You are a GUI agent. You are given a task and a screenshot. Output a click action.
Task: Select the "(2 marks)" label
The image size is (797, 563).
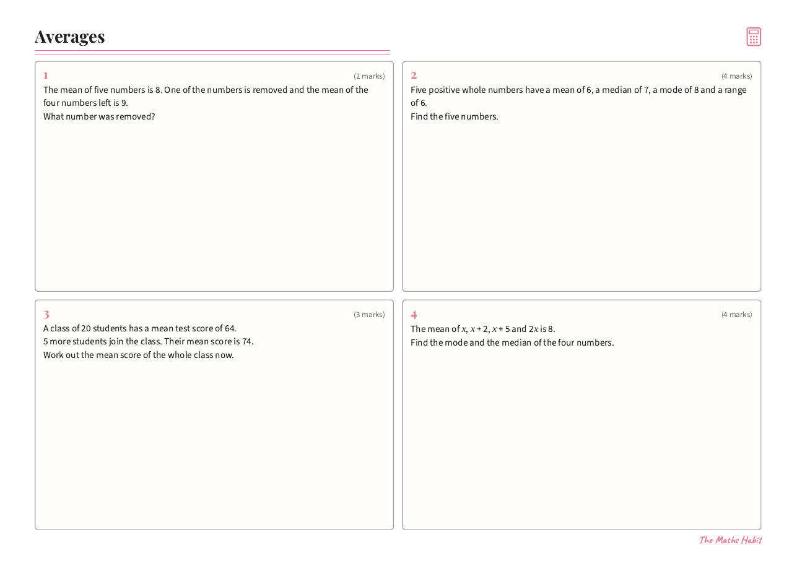[369, 76]
